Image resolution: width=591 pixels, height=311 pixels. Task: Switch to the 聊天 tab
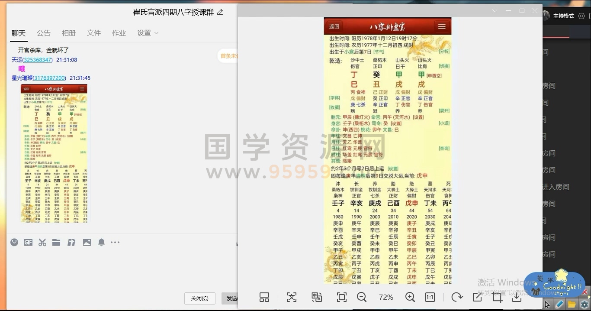click(x=19, y=33)
